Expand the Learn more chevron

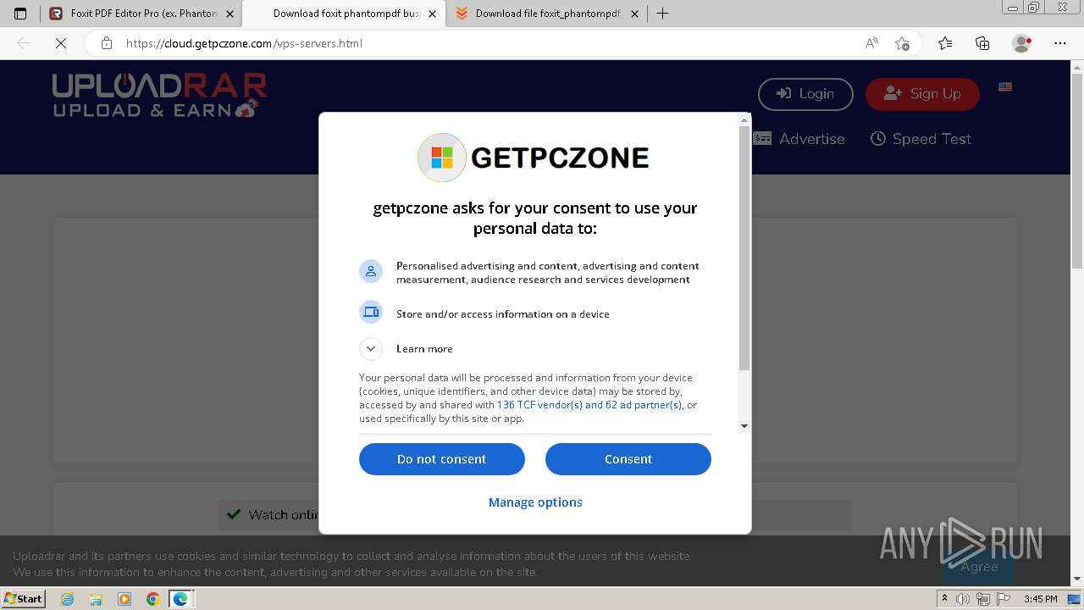click(371, 349)
